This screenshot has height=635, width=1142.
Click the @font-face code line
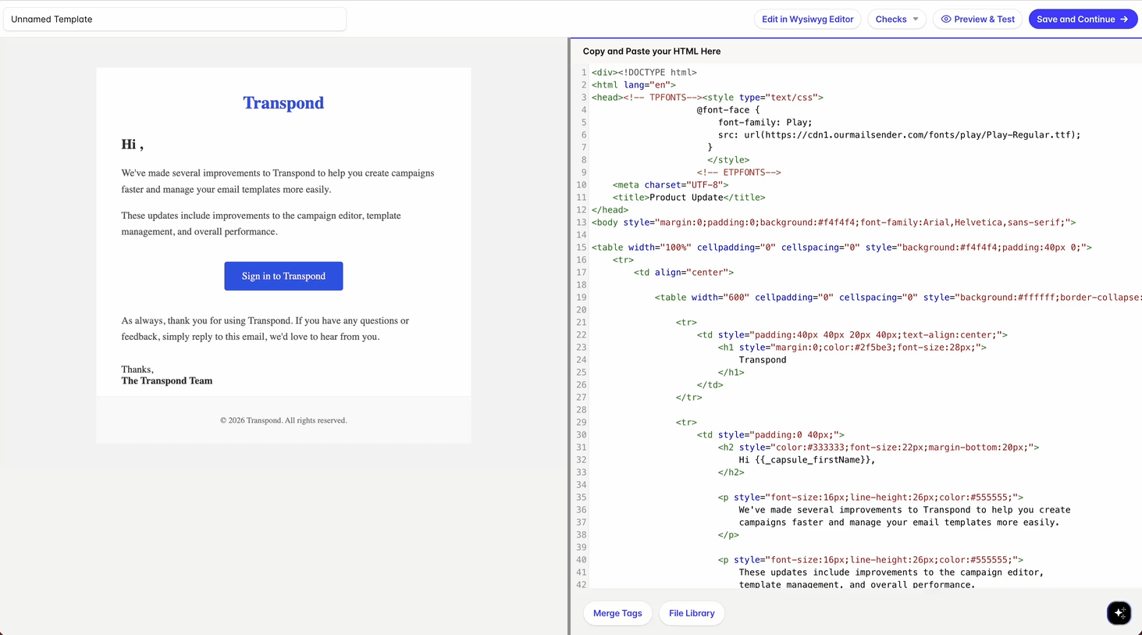pyautogui.click(x=728, y=110)
